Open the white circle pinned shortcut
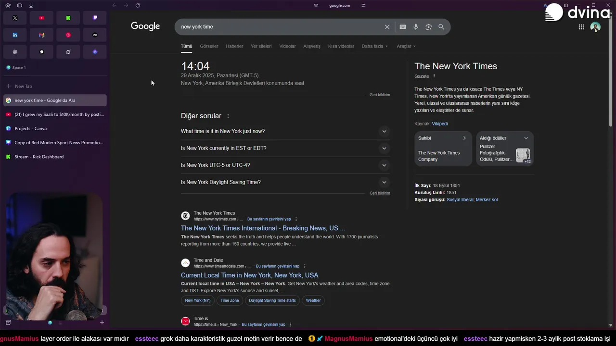 41,51
